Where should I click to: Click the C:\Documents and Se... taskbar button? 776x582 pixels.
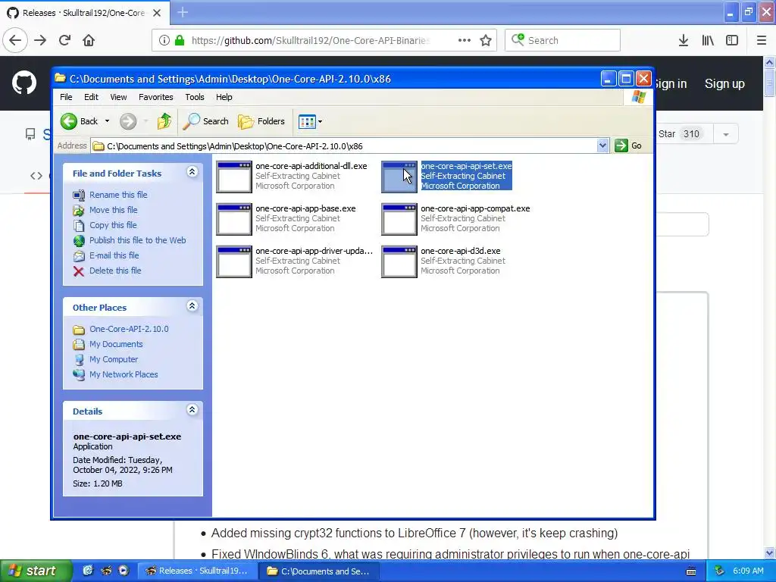(x=319, y=571)
